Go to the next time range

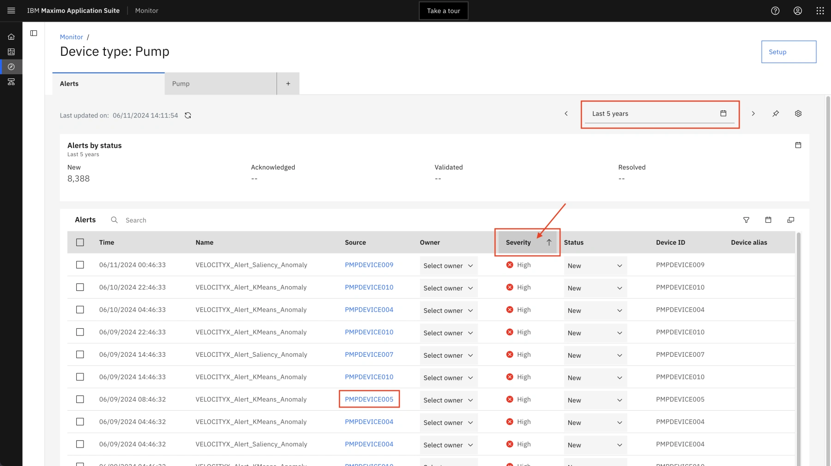(x=753, y=113)
